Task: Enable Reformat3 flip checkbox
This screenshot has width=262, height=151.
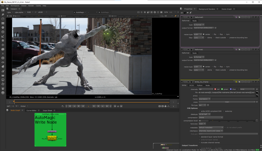Action: tap(212, 34)
